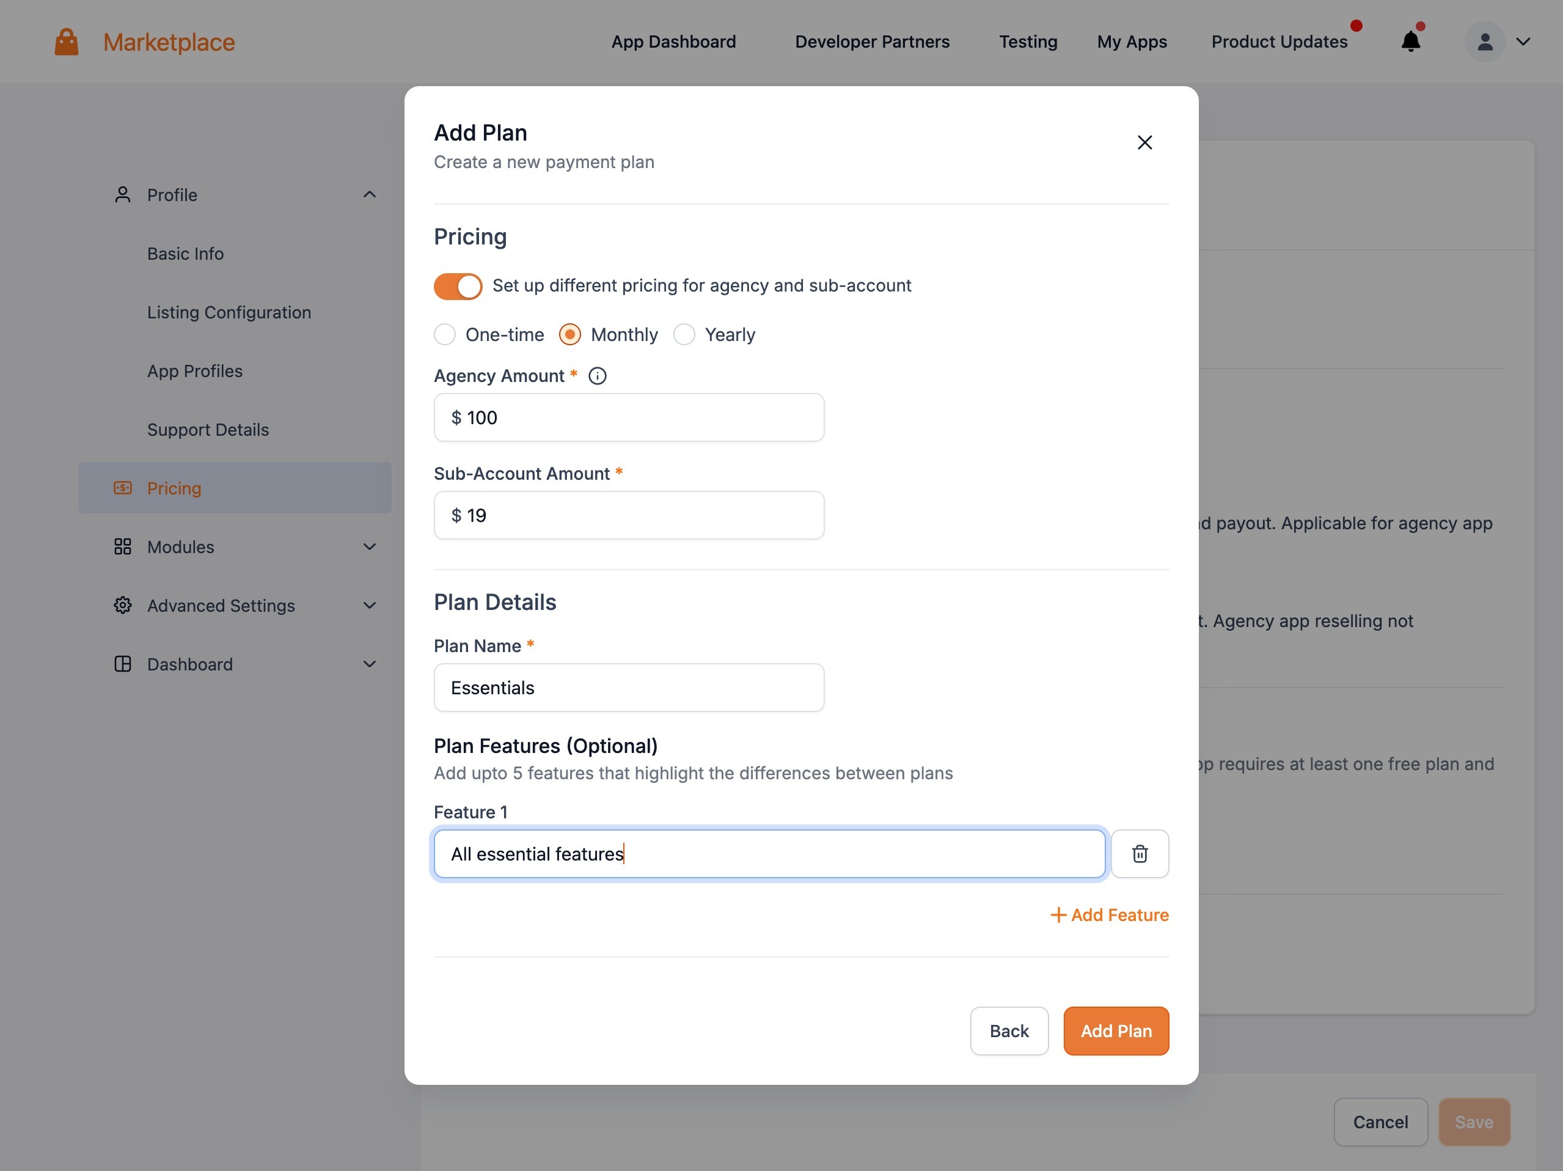
Task: Open Developer Partners nav item
Action: point(872,42)
